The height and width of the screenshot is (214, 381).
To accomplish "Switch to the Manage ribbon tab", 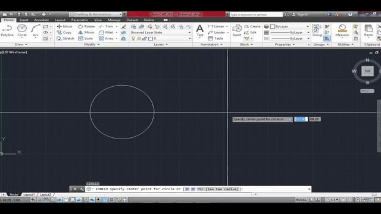I will coord(114,20).
